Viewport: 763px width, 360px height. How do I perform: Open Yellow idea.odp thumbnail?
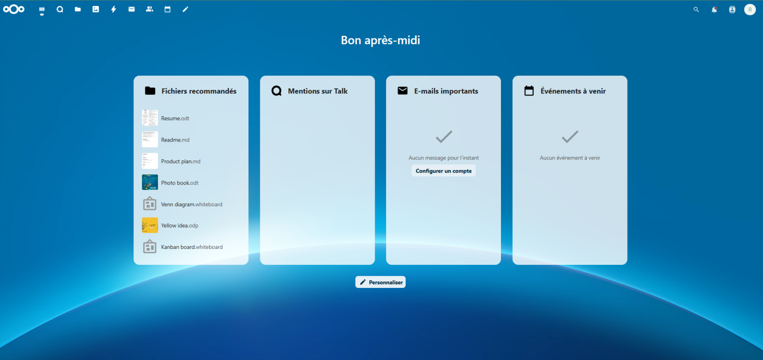150,225
